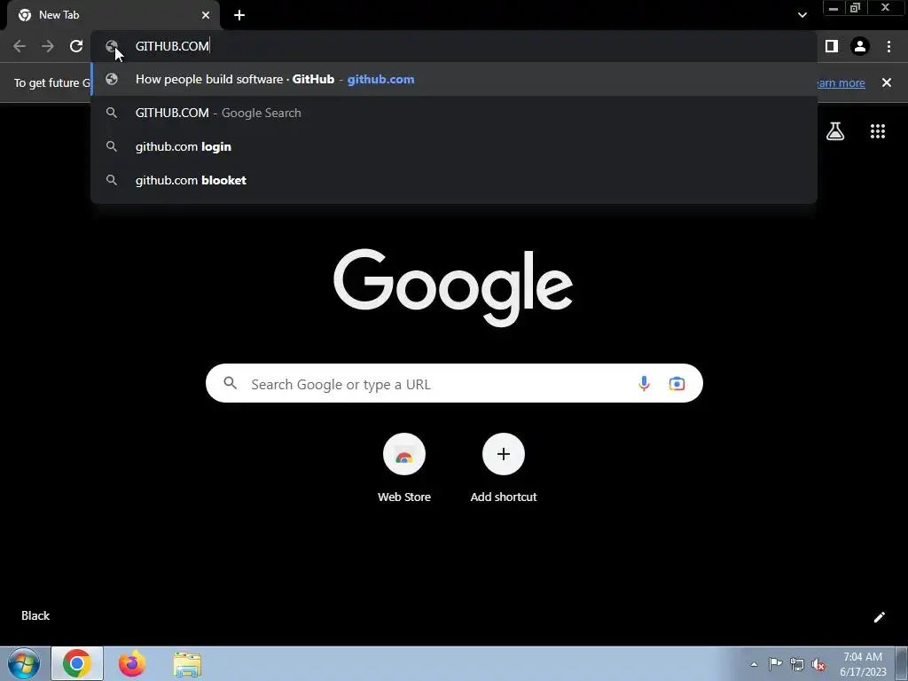Open the Learn more link
The image size is (908, 681).
[841, 82]
